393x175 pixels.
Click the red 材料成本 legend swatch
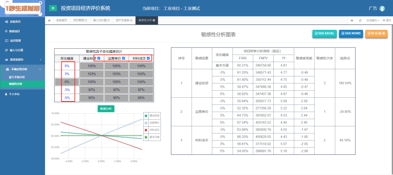point(146,130)
